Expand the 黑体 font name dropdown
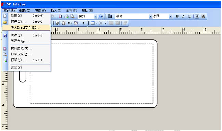Screen dimensions: 222x131 150,16
